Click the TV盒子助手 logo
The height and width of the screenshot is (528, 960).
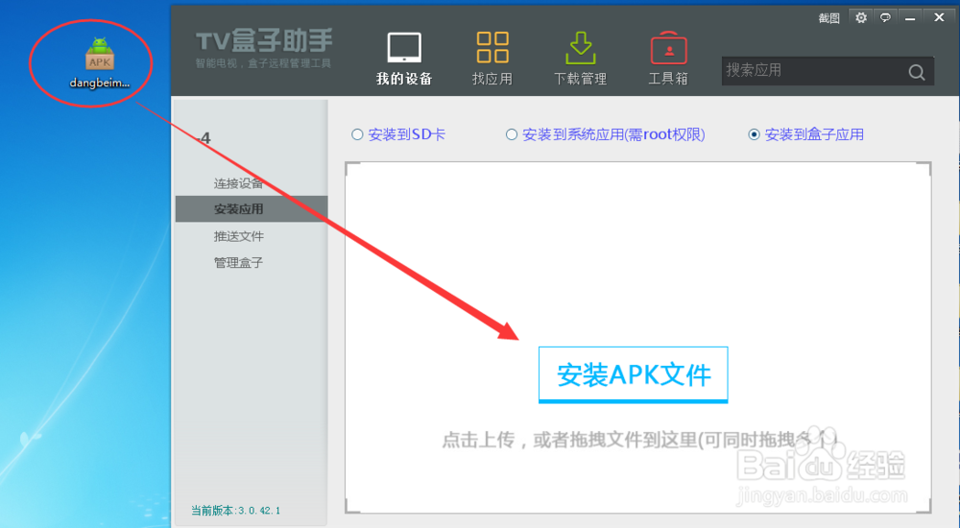(264, 48)
